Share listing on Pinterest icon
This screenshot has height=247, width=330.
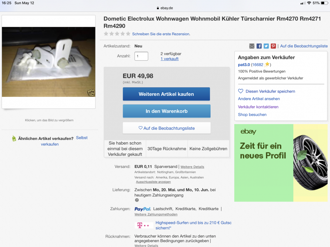(x=273, y=46)
